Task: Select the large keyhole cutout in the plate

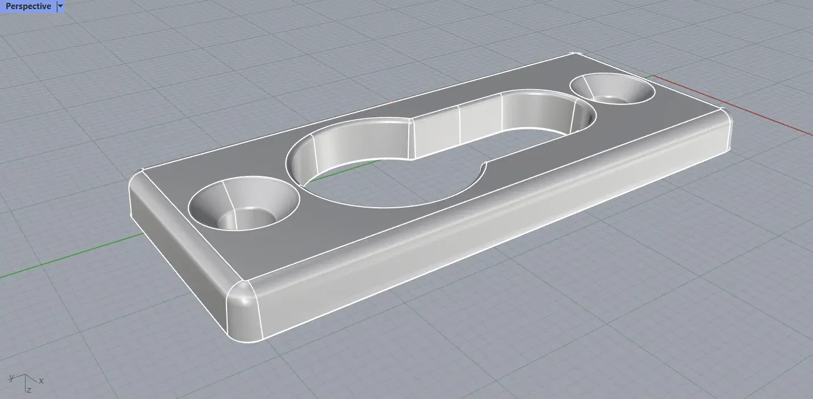Action: click(x=441, y=150)
